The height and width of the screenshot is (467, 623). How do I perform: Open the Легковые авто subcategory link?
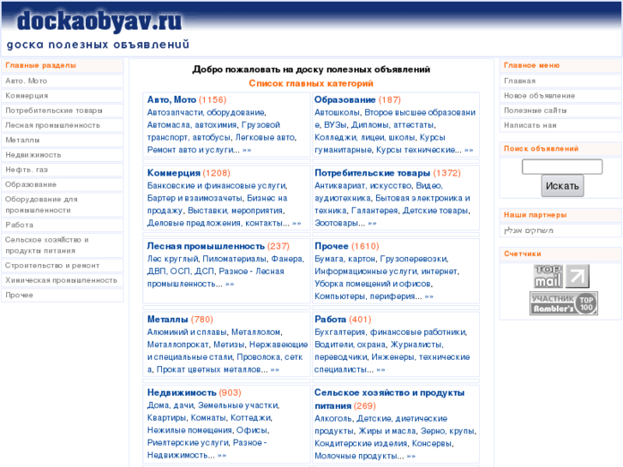pos(265,137)
